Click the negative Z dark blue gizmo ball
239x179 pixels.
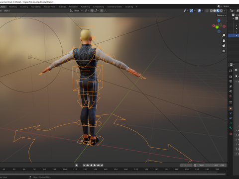tap(219, 31)
